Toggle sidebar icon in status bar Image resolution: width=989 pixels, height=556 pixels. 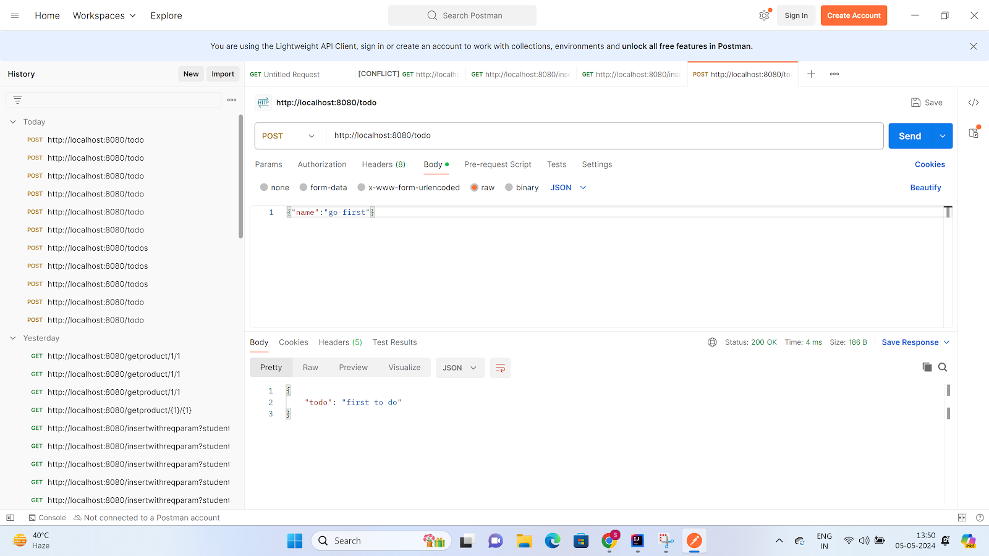tap(10, 518)
